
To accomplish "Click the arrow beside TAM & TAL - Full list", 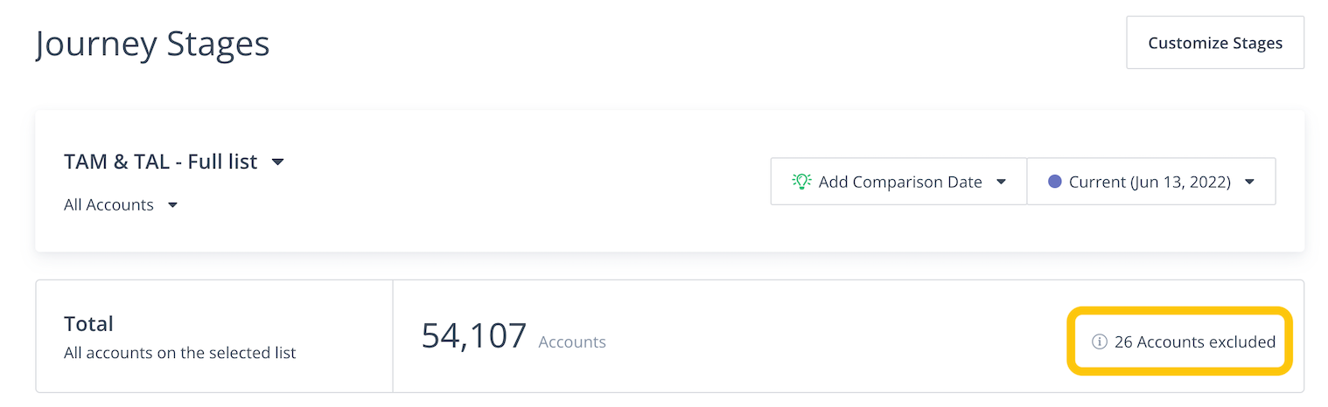I will pyautogui.click(x=278, y=162).
